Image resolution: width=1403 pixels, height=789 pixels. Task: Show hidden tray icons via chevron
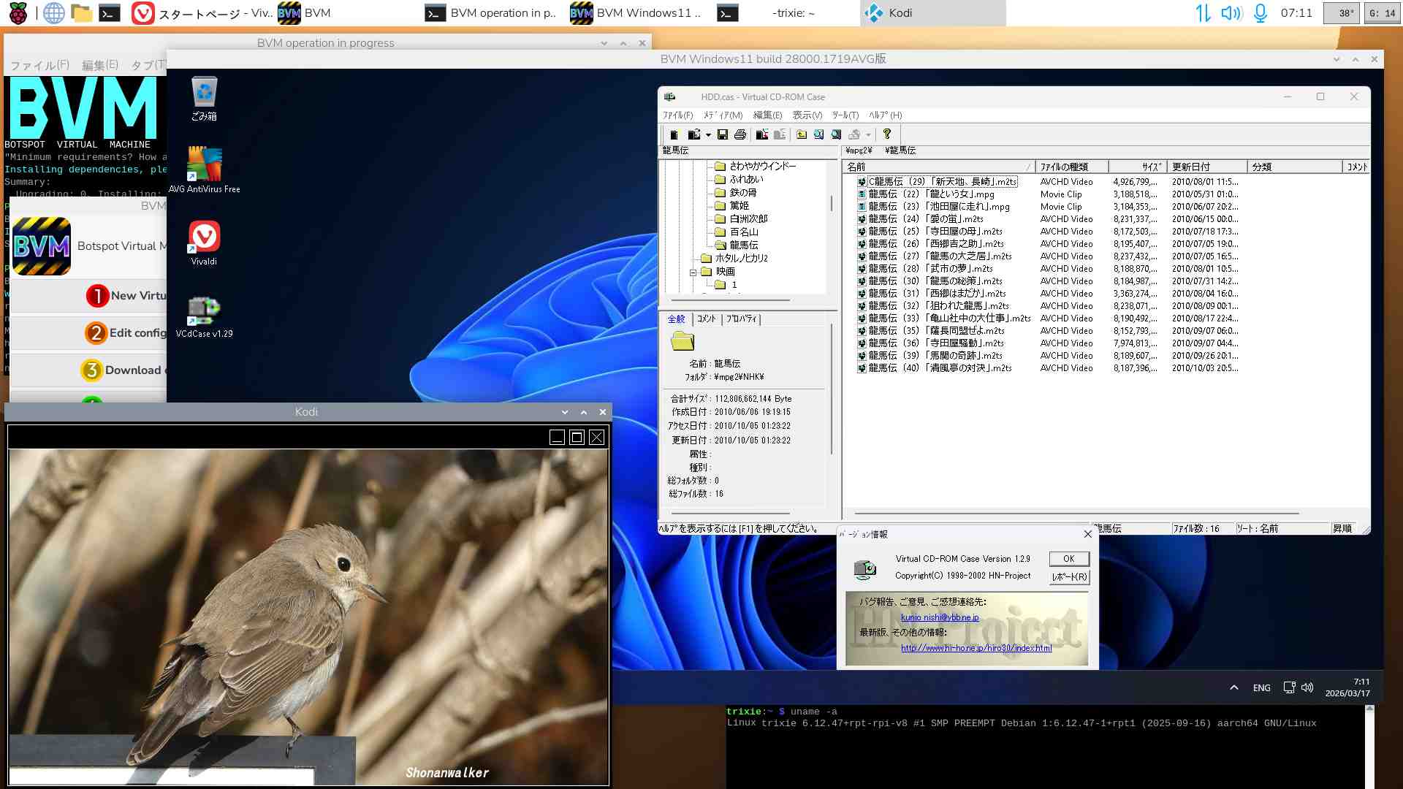click(x=1233, y=687)
